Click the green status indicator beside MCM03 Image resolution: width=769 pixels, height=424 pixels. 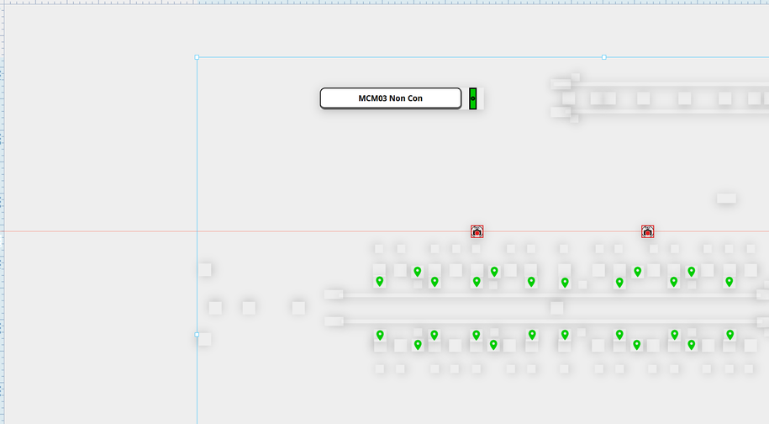tap(472, 98)
